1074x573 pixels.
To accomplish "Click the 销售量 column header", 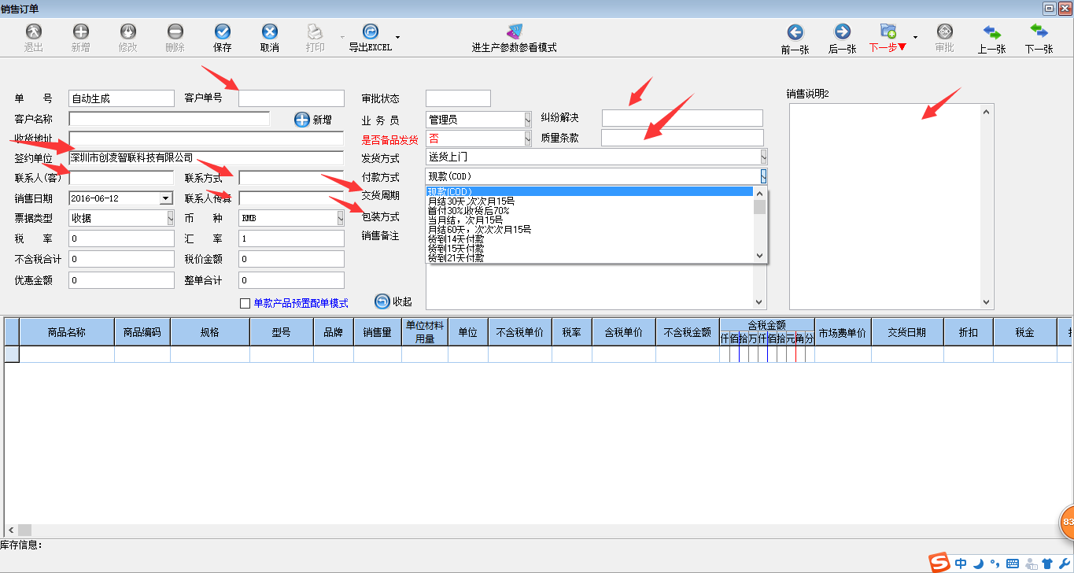I will (x=378, y=333).
